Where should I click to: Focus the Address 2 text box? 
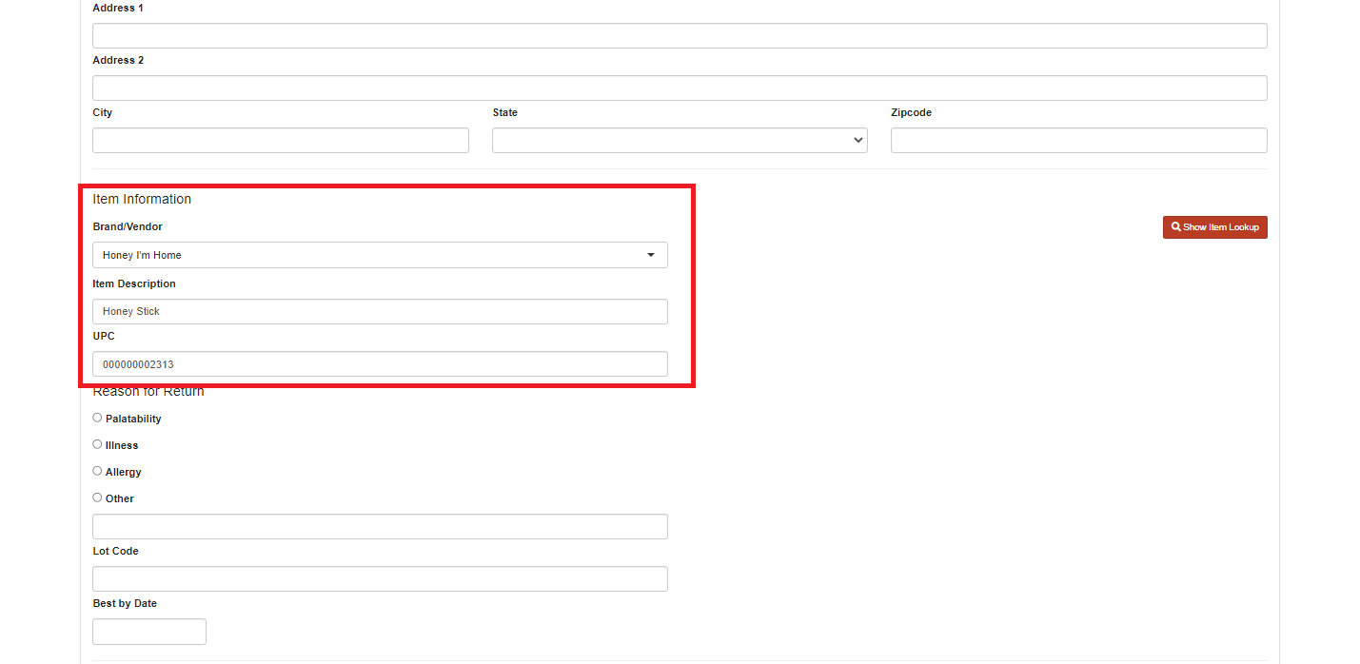pos(680,88)
